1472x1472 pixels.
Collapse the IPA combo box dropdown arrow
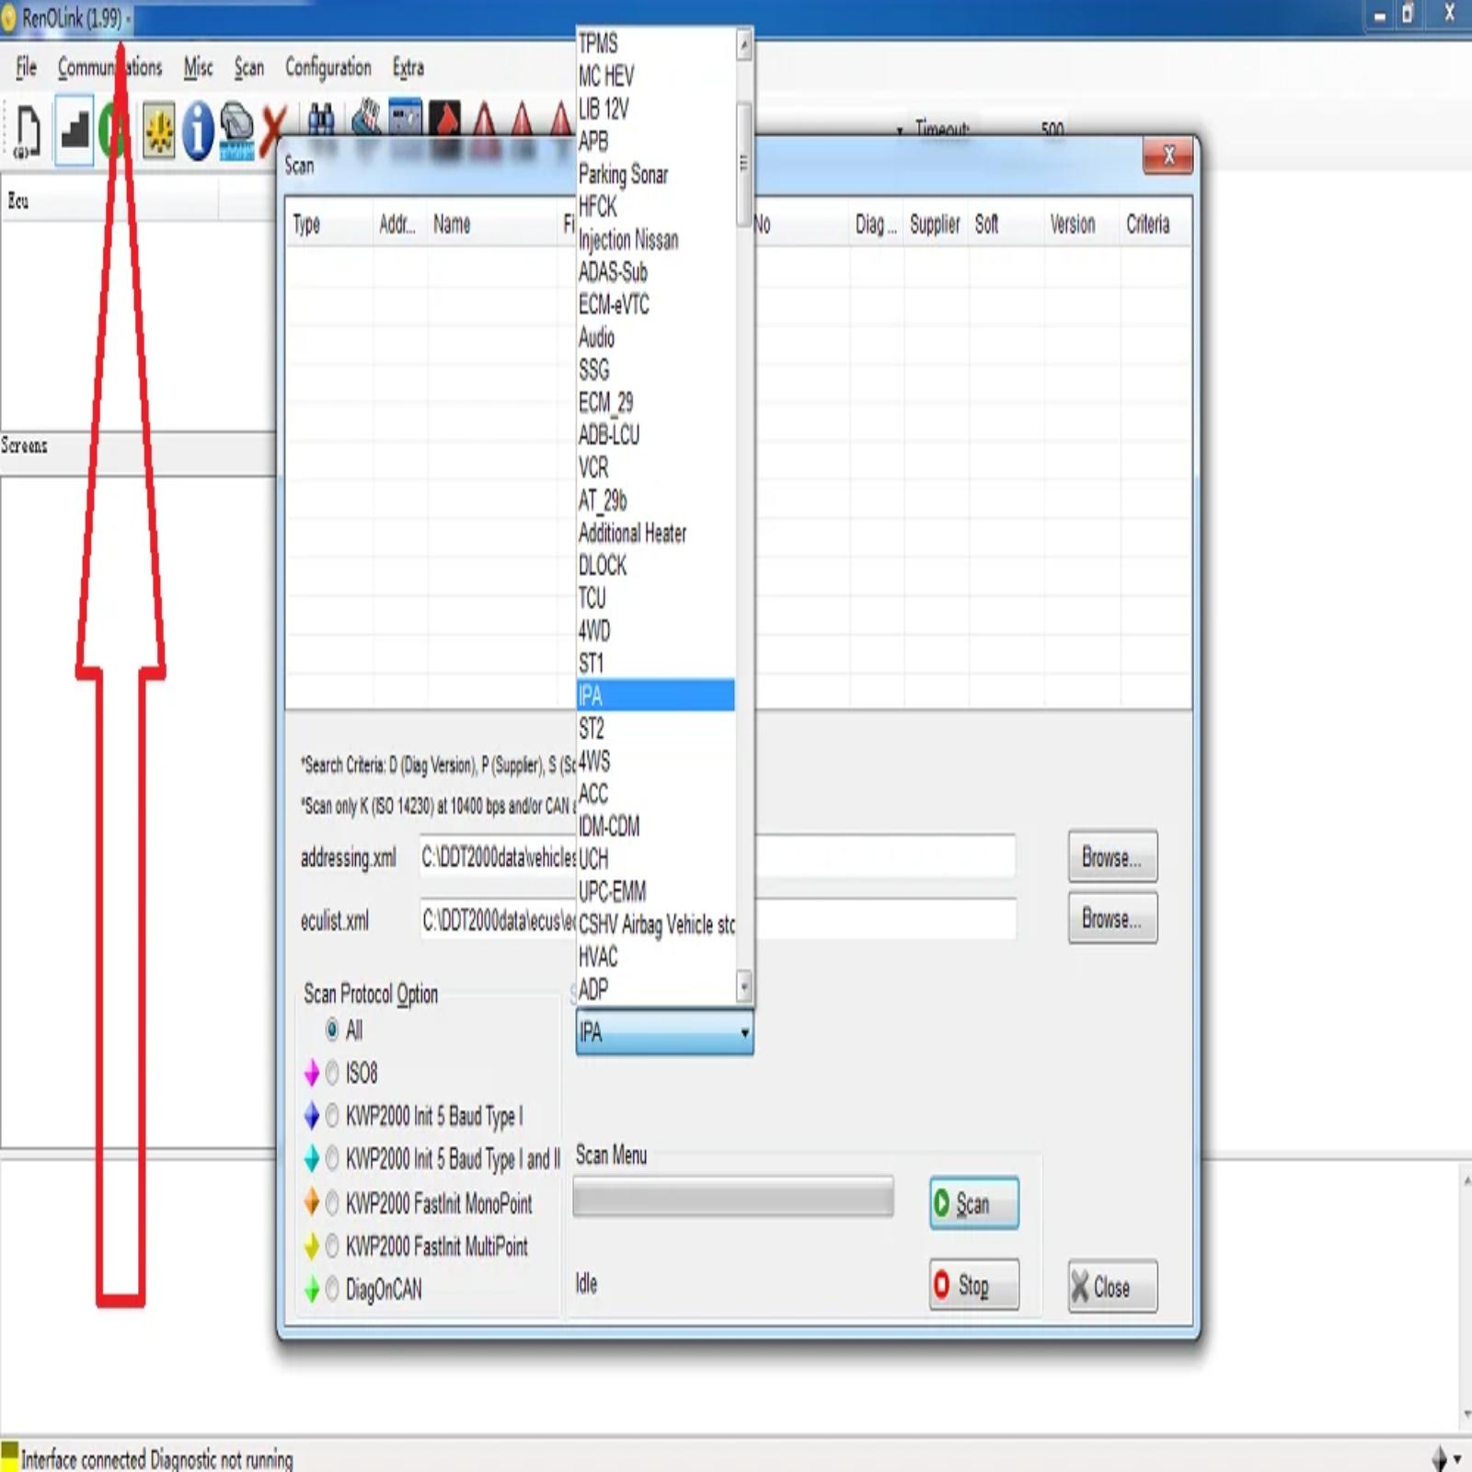(x=743, y=1033)
